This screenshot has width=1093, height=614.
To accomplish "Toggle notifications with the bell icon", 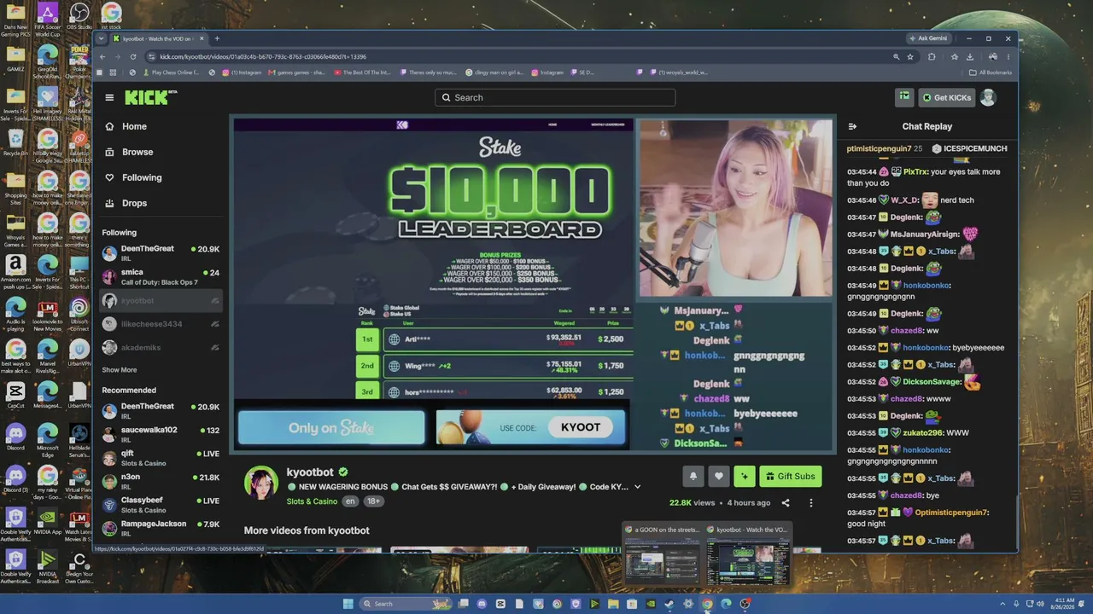I will (x=693, y=477).
